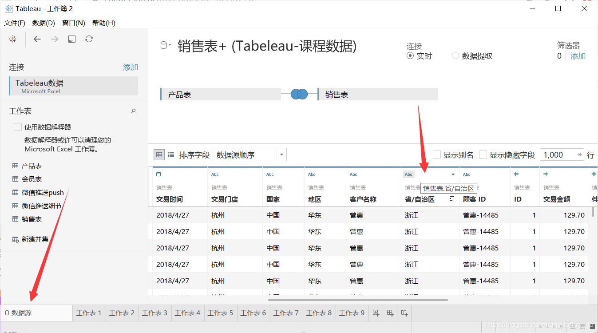
Task: Click the 添加 link under 筛选器
Action: click(x=578, y=56)
